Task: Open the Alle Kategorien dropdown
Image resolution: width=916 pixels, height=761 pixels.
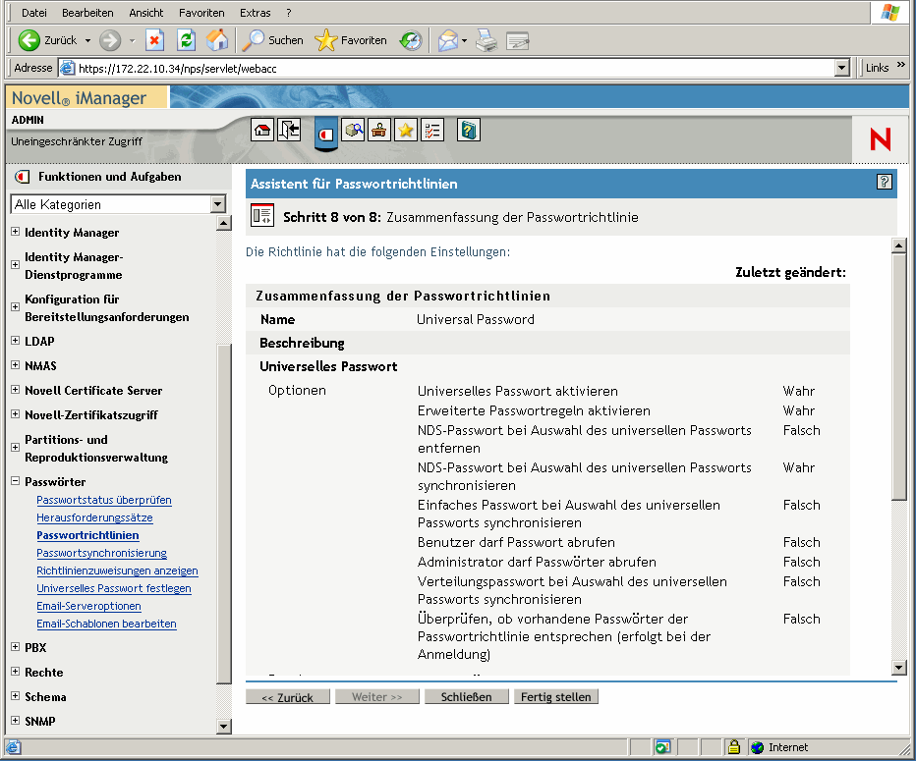Action: point(218,204)
